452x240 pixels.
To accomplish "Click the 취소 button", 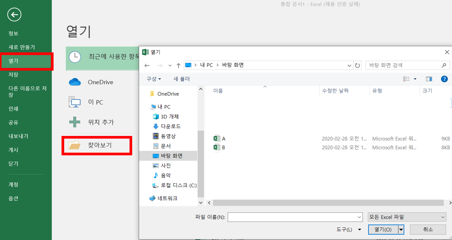I will tap(428, 230).
